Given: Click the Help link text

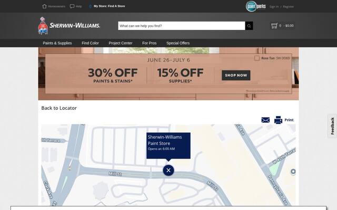Looking at the screenshot, I should pyautogui.click(x=78, y=6).
